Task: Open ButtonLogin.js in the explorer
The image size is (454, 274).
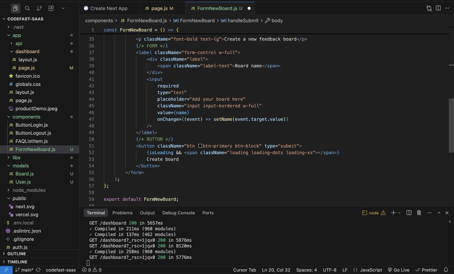Action: [39, 125]
